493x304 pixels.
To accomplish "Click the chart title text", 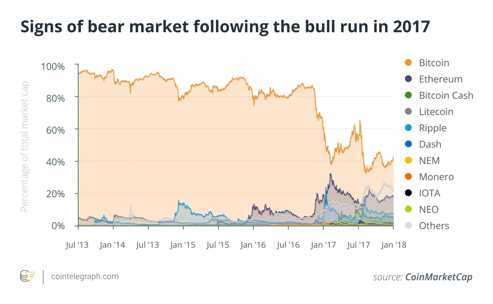I will click(x=225, y=26).
